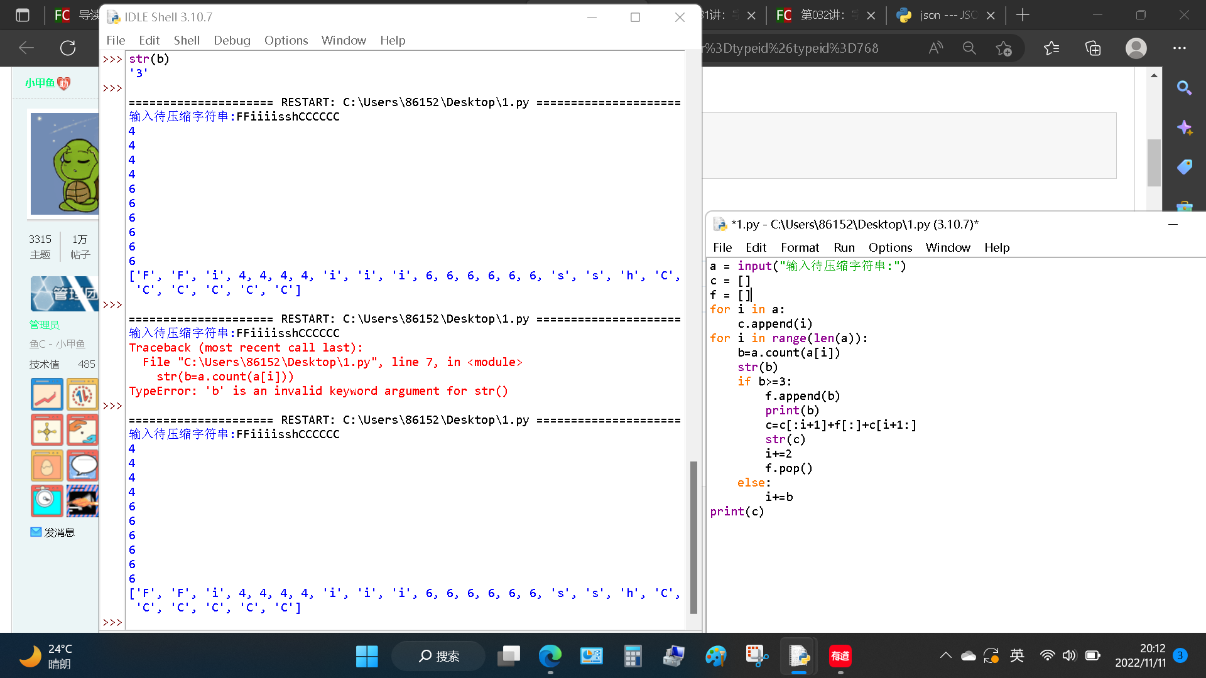1206x678 pixels.
Task: Click the Wi-Fi tray icon
Action: click(1047, 656)
